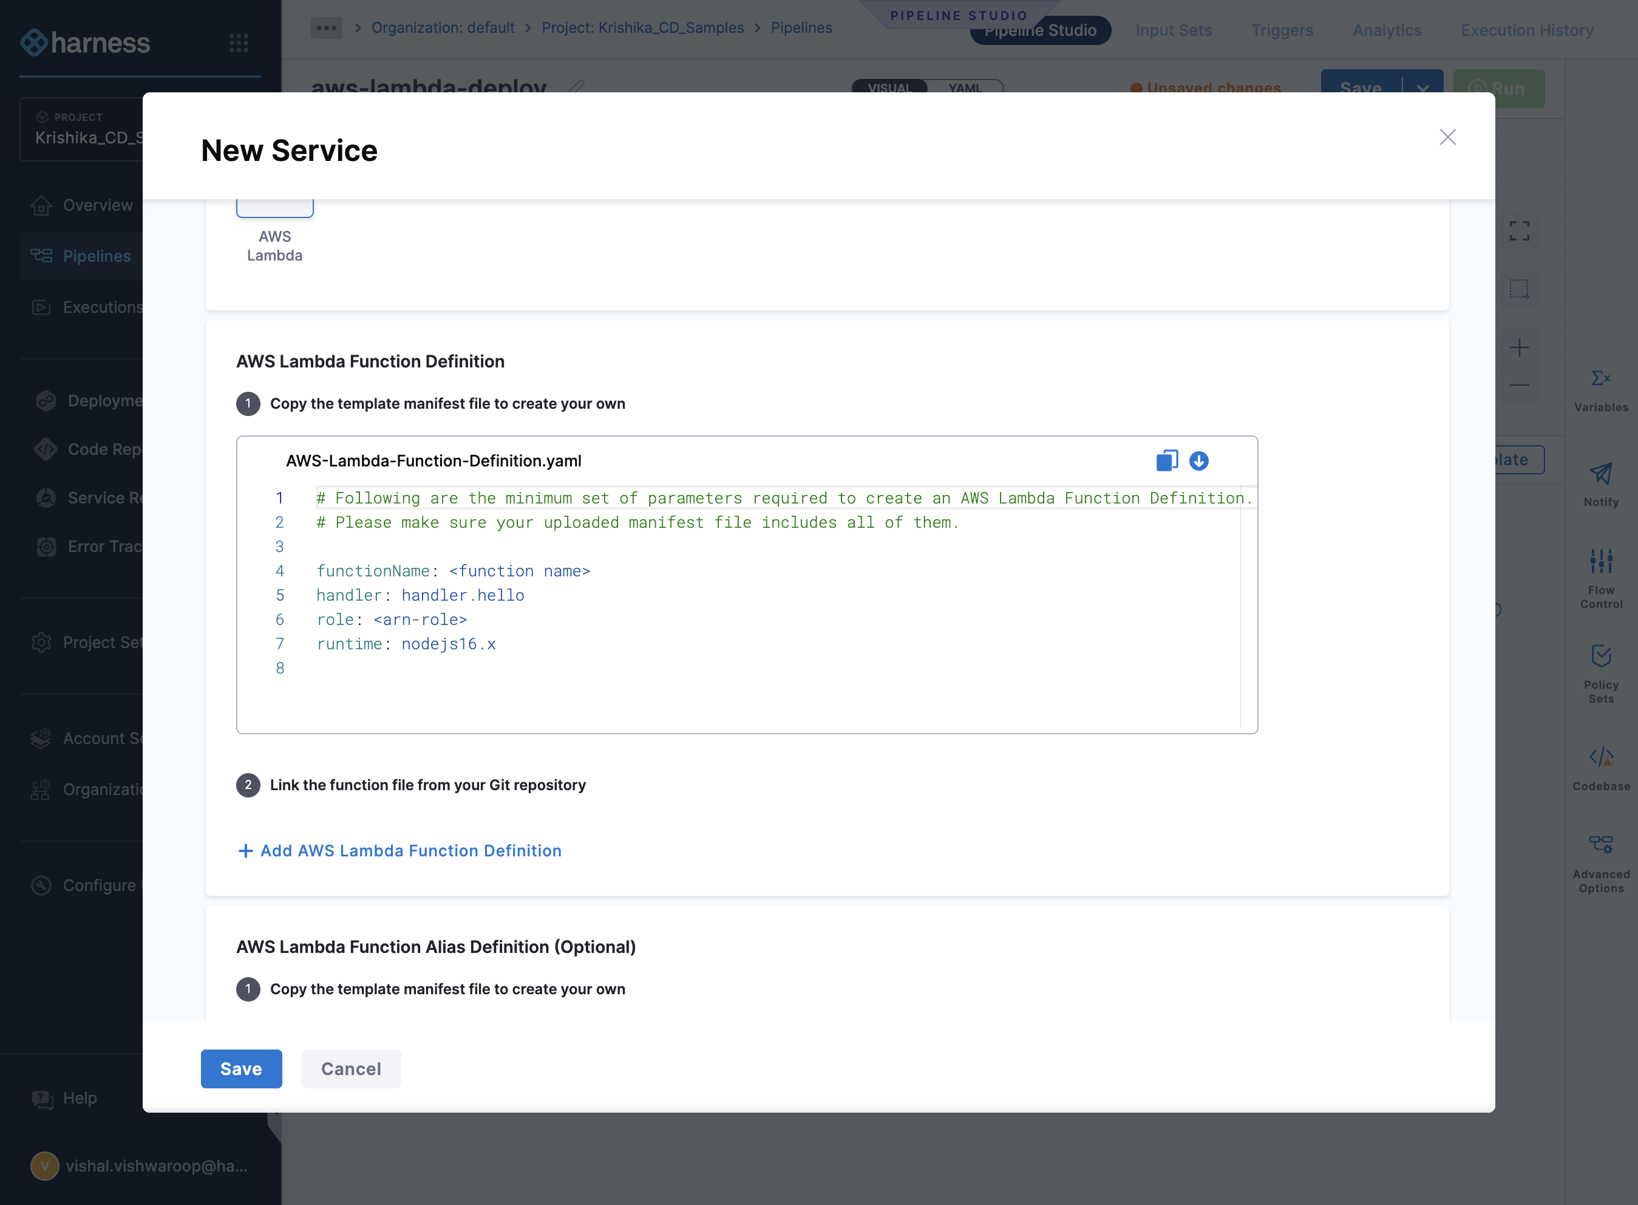The image size is (1638, 1205).
Task: Click the canvas zoom out minus icon
Action: [1519, 384]
